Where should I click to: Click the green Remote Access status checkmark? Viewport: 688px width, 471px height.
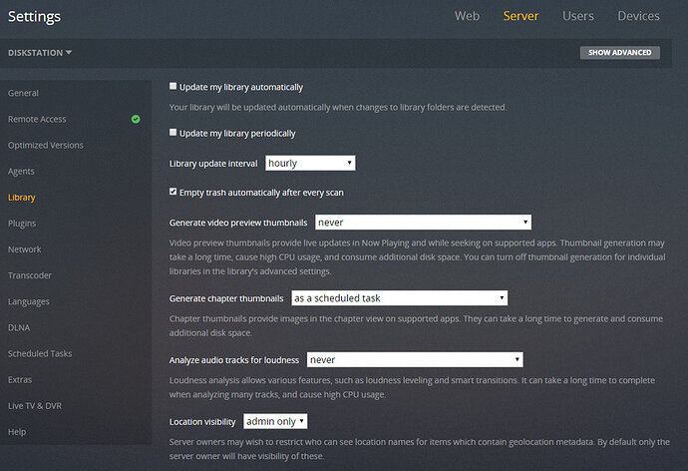click(x=136, y=119)
